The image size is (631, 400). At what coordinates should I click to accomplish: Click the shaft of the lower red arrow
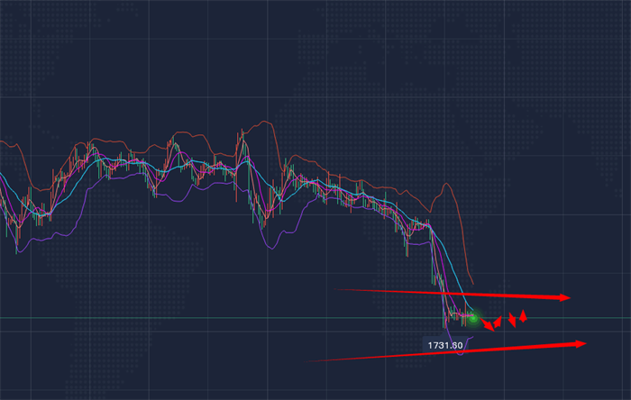[451, 351]
